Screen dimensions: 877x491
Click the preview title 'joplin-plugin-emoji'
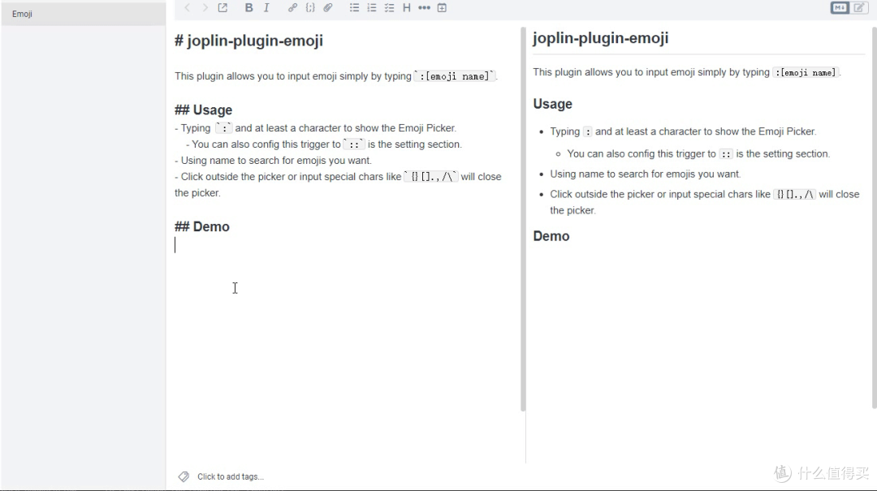pyautogui.click(x=601, y=38)
